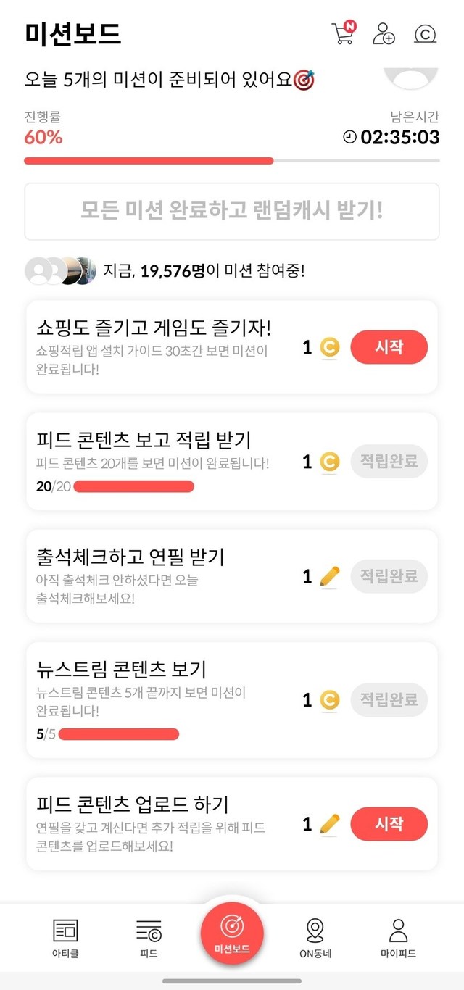Screen dimensions: 464x990
Task: Tap the pencil icon on feed upload mission
Action: [329, 824]
